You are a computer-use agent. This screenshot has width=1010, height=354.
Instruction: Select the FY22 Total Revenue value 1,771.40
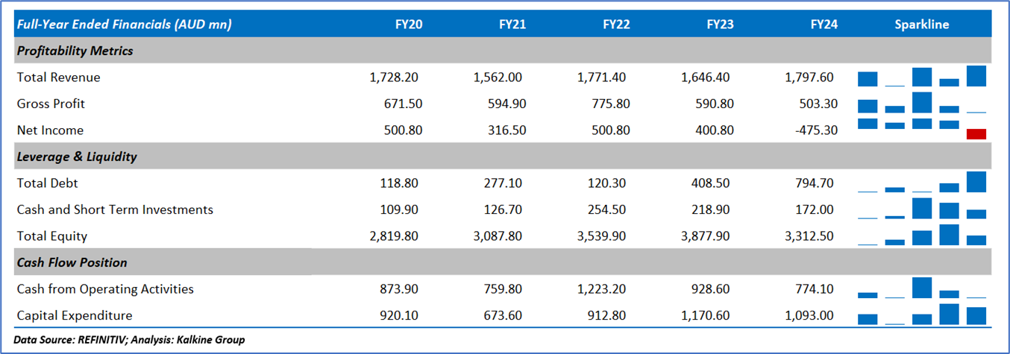pos(603,78)
